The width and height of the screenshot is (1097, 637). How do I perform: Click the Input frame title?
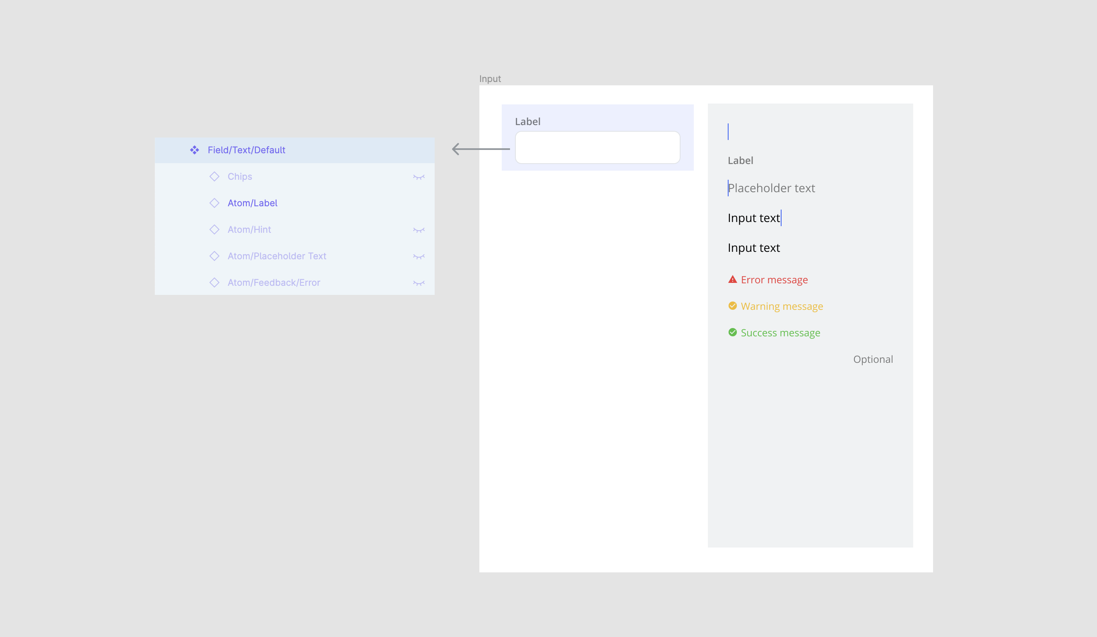click(x=490, y=78)
